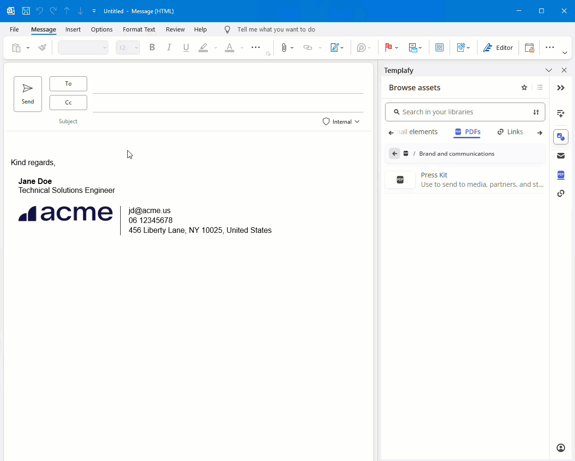575x461 pixels.
Task: Click the Cc button
Action: pos(68,103)
